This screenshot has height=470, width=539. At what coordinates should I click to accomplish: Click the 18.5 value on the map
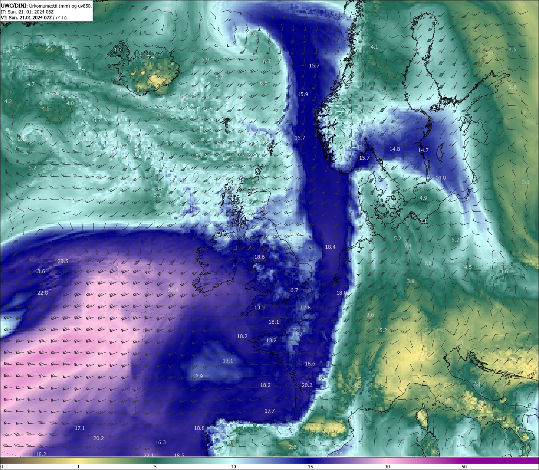pyautogui.click(x=179, y=456)
